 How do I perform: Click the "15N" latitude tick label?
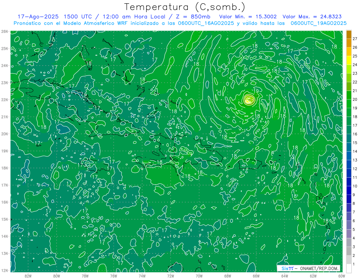(4, 219)
